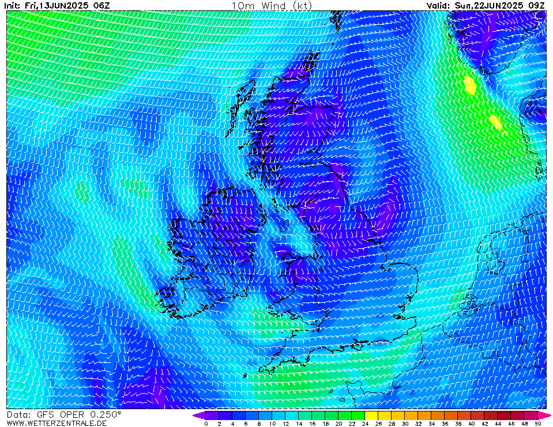Click the 'Init: Fri,13JUN2025 06Z' label
This screenshot has height=427, width=553.
(x=57, y=5)
